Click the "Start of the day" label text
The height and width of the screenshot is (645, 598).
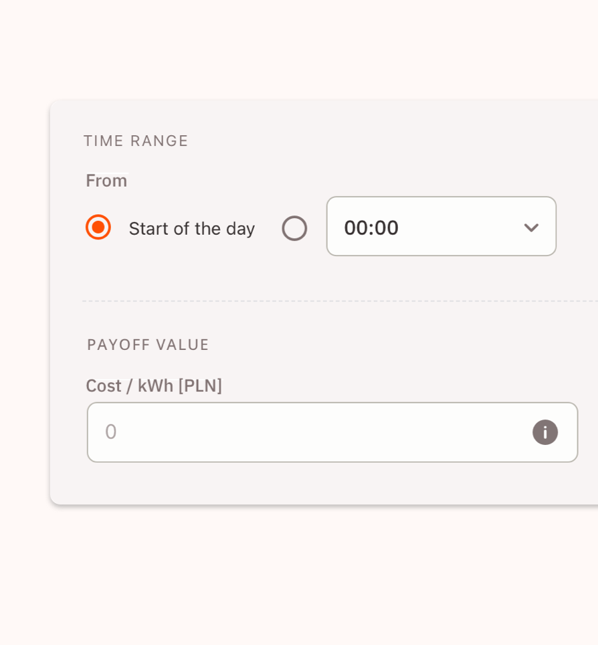point(191,229)
